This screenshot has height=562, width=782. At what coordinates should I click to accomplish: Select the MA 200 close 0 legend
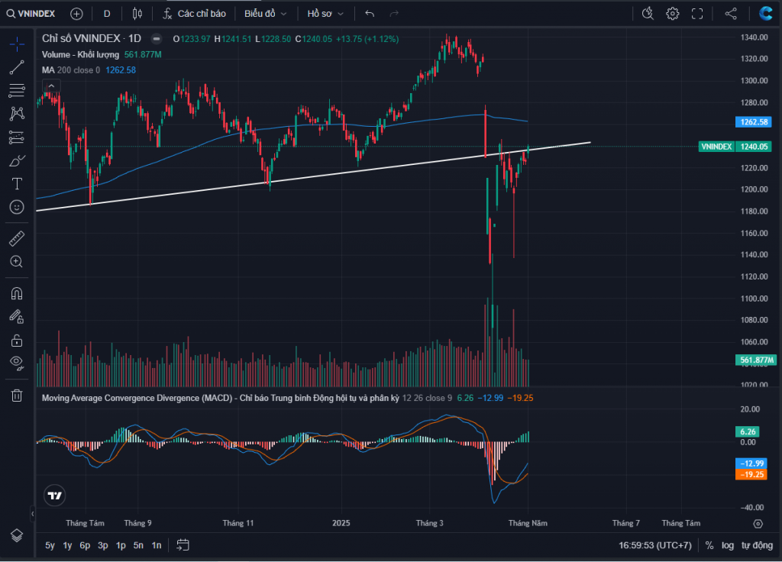click(x=71, y=69)
